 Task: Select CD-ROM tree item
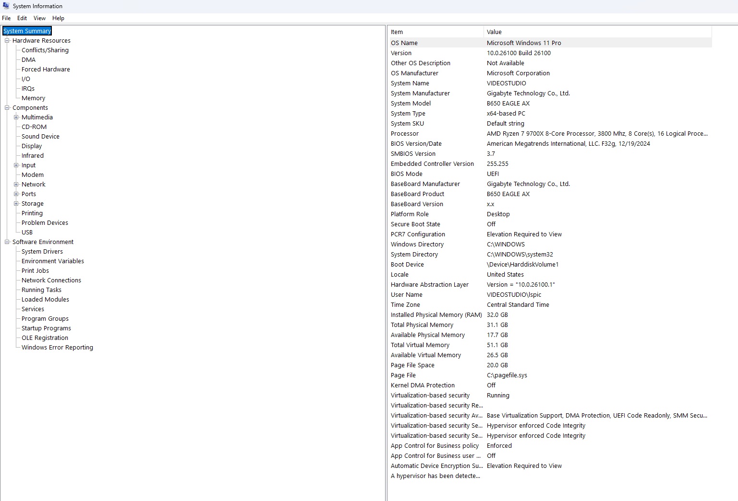(x=34, y=127)
